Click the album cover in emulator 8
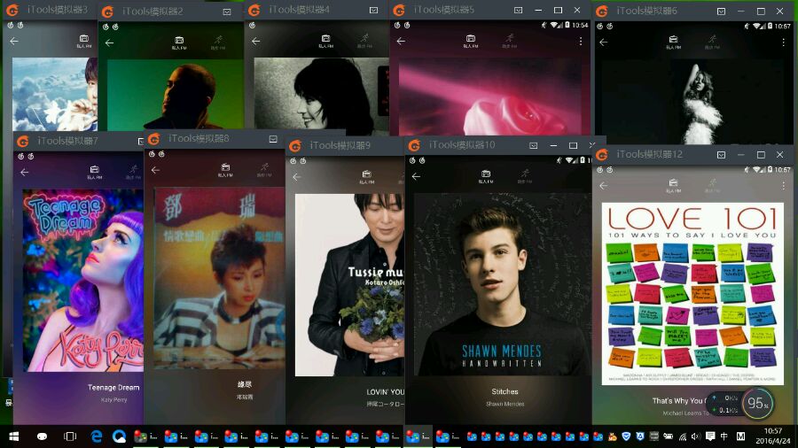Screen dimensions: 798x448 coord(219,278)
